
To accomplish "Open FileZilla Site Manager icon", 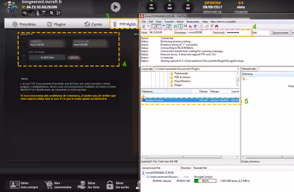I will [x=144, y=26].
